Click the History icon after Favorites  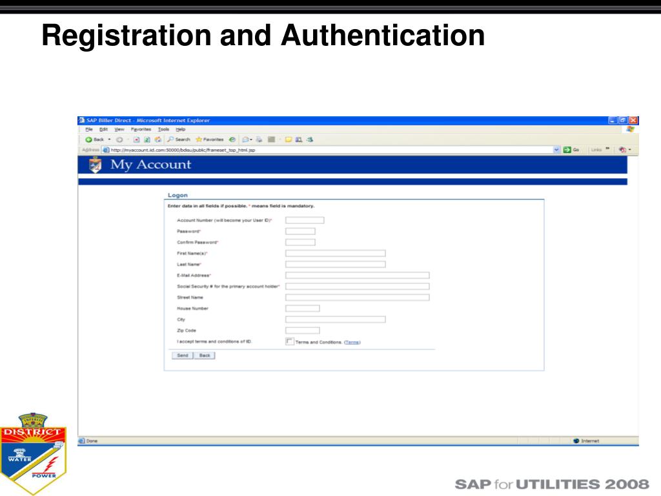[232, 139]
